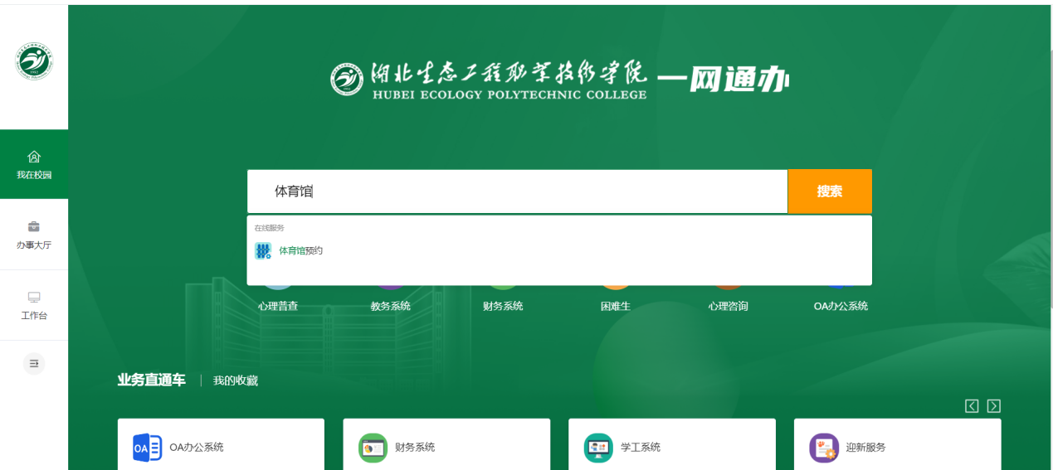Click the next arrow for service cards
This screenshot has width=1053, height=470.
point(993,405)
